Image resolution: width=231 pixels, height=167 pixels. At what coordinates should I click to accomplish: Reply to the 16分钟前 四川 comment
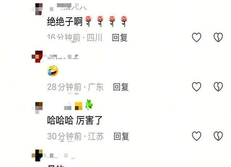pyautogui.click(x=119, y=37)
